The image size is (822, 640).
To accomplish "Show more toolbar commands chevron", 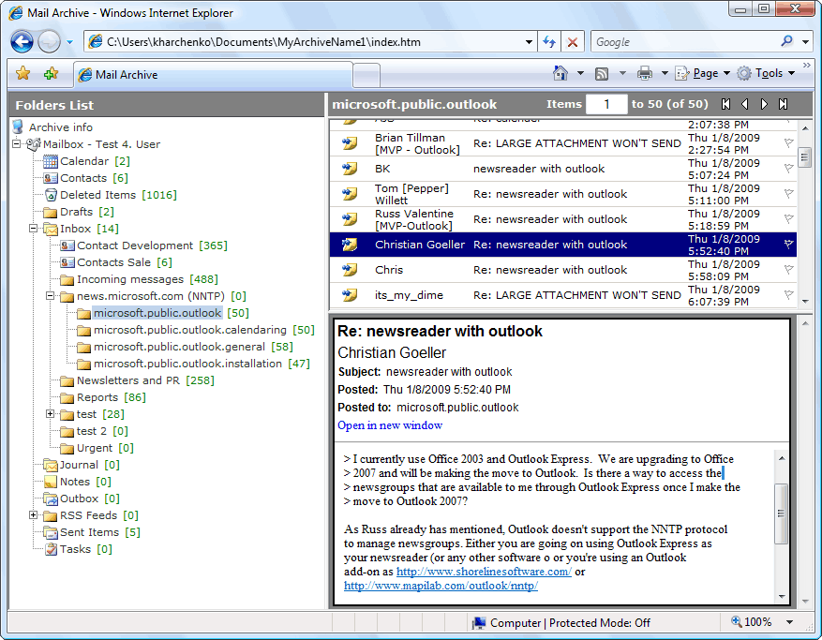I will click(807, 65).
